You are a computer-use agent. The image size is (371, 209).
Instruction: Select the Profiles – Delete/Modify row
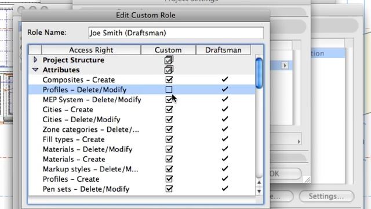(x=142, y=89)
